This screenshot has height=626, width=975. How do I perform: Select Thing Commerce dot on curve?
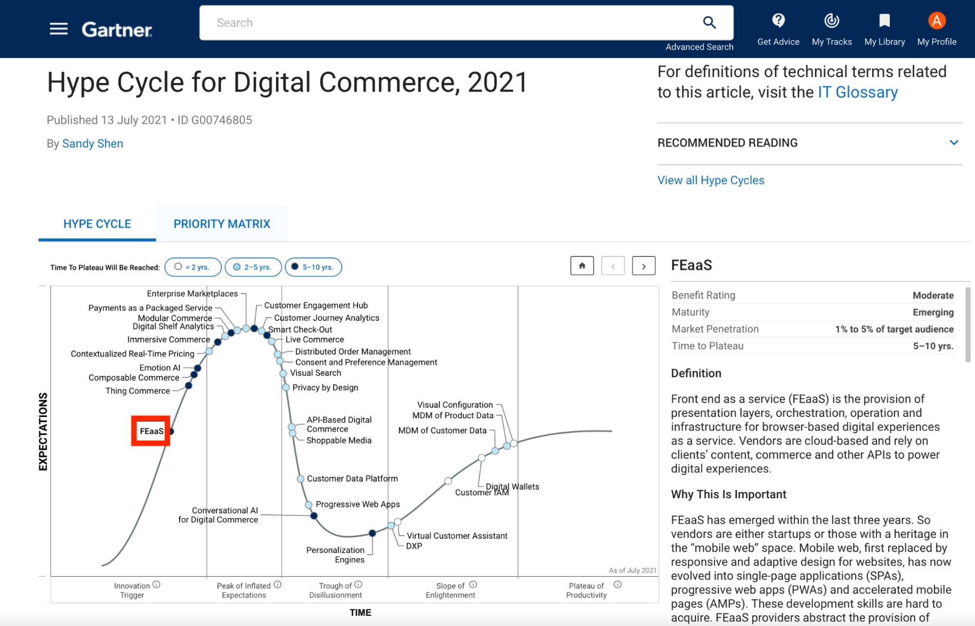pyautogui.click(x=188, y=386)
